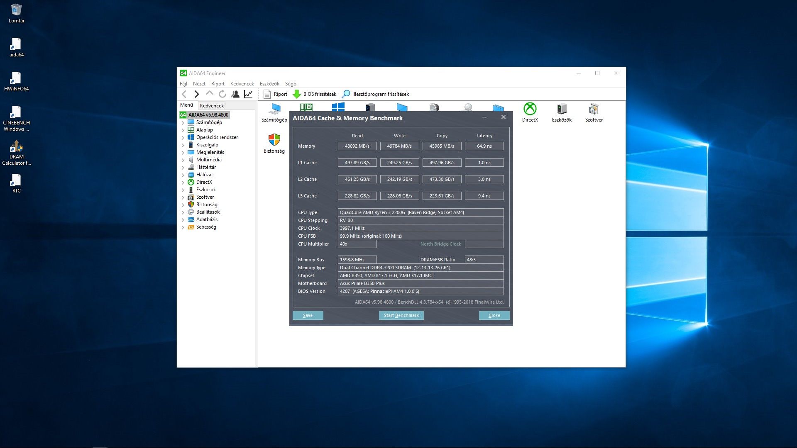Click Illesztőprogram frissítések search button

click(x=375, y=94)
